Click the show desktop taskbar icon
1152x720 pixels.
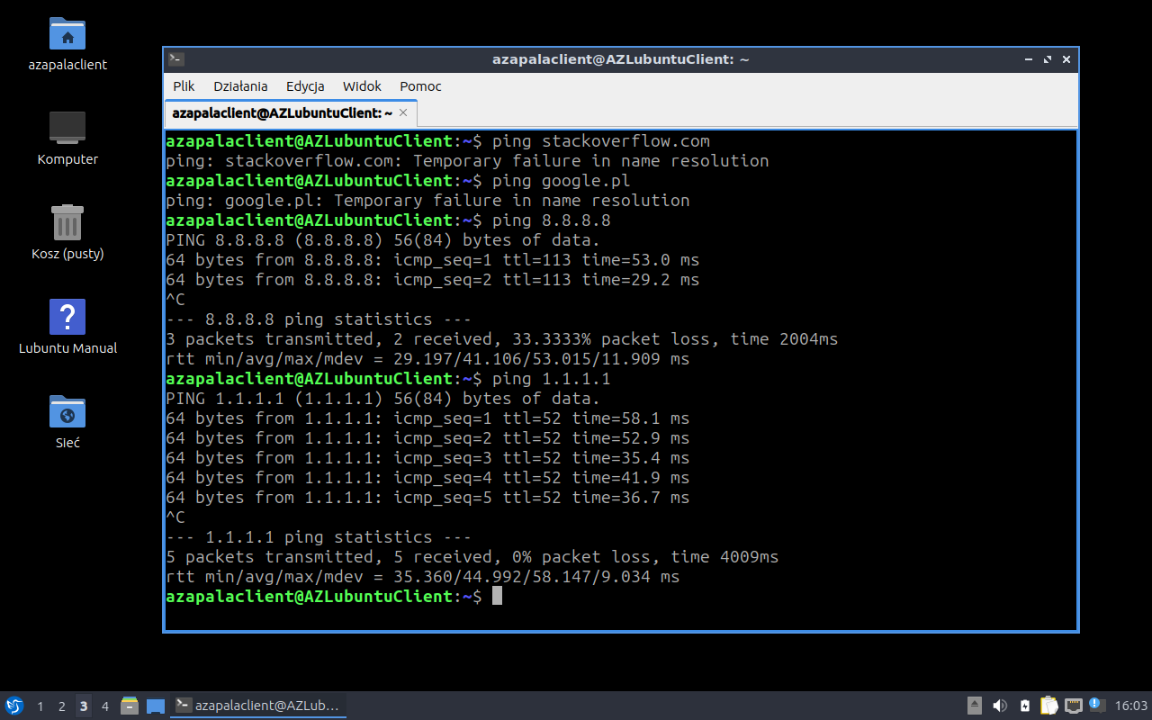coord(156,706)
